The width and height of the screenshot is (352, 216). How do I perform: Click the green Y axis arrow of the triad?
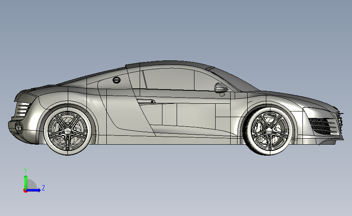point(26,182)
